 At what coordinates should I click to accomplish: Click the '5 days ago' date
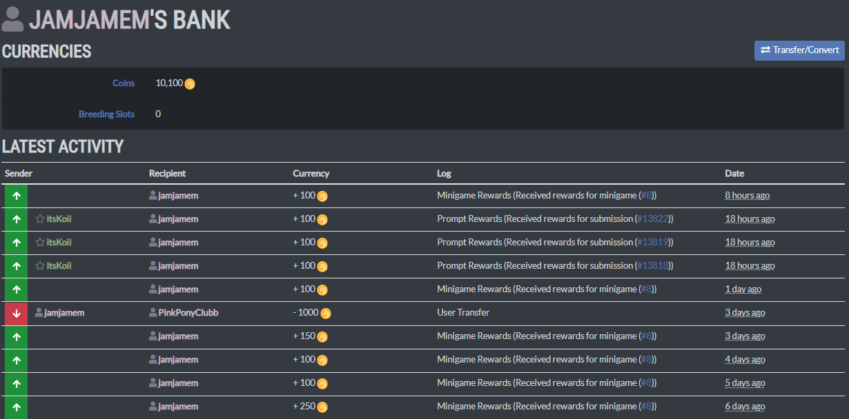(745, 383)
